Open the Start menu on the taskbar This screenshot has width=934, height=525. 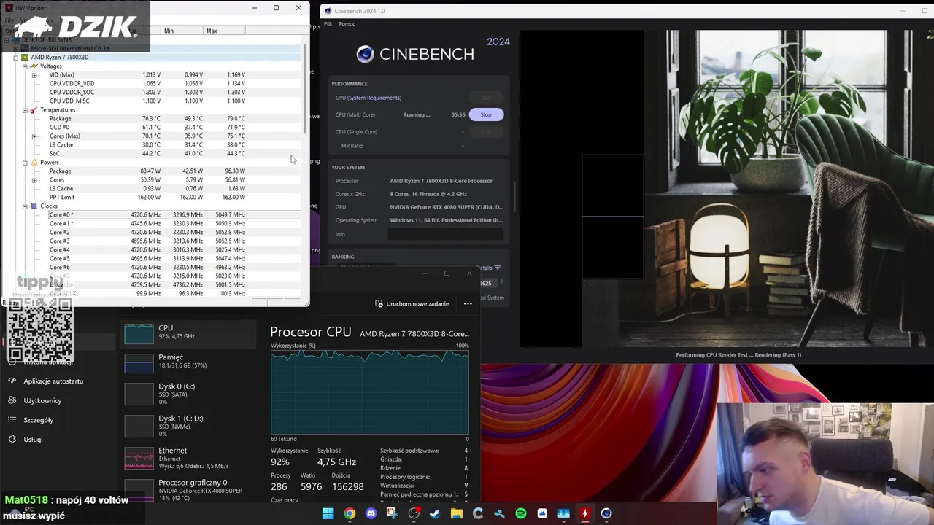328,513
